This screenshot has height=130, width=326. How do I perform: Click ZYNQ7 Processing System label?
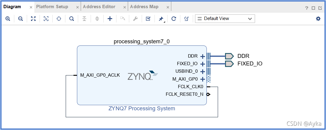(x=142, y=108)
